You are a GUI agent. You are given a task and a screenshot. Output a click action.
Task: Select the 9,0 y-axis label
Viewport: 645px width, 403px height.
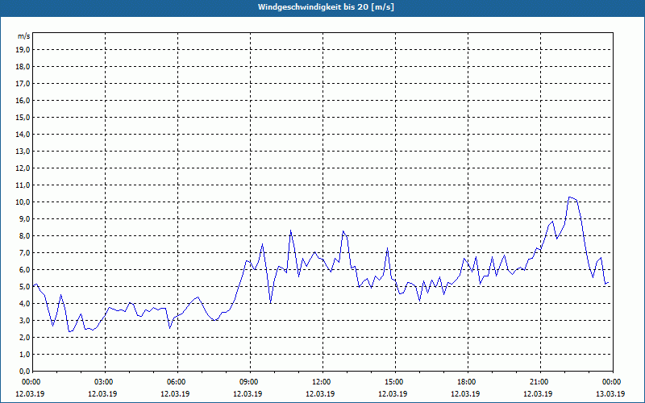tap(25, 218)
